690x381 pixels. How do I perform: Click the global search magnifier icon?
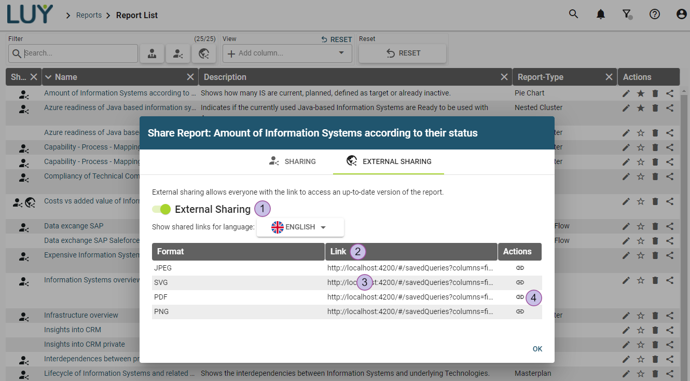(573, 15)
